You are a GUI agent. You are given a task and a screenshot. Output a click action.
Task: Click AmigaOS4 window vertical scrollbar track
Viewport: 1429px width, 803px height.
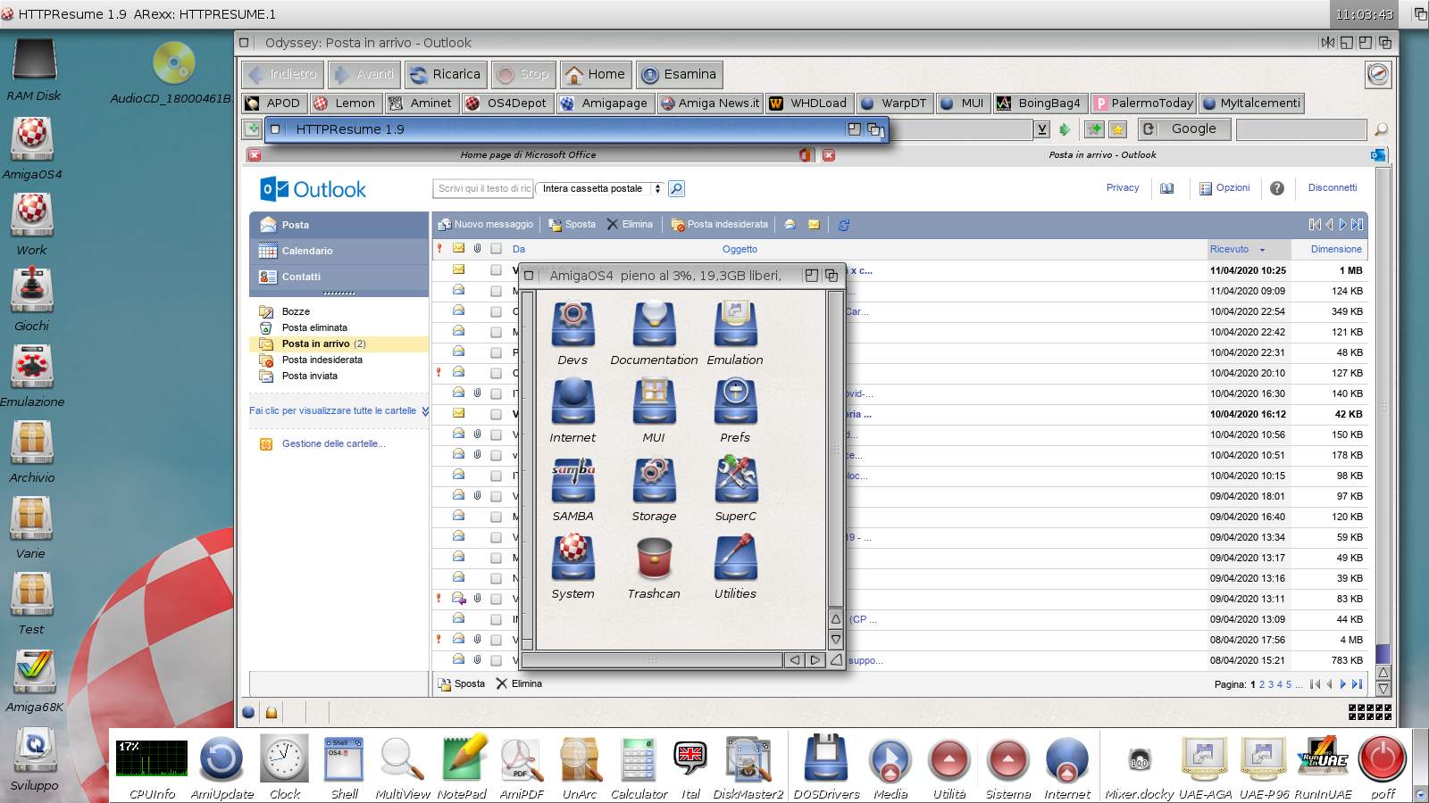836,449
